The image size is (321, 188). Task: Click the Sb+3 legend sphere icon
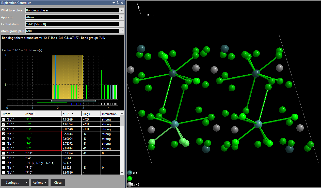130,173
